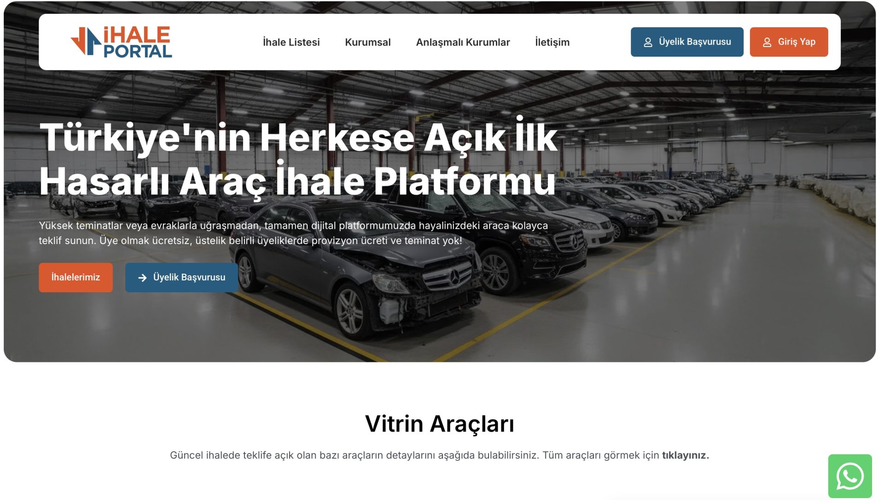This screenshot has height=500, width=884.
Task: Open the Kurumsal navigation entry
Action: (x=368, y=42)
